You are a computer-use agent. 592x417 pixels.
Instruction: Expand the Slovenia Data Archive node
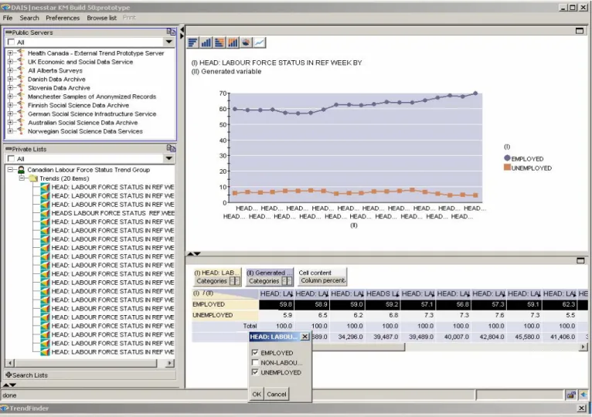point(10,88)
